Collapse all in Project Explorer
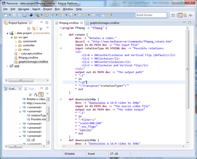 click(29, 29)
